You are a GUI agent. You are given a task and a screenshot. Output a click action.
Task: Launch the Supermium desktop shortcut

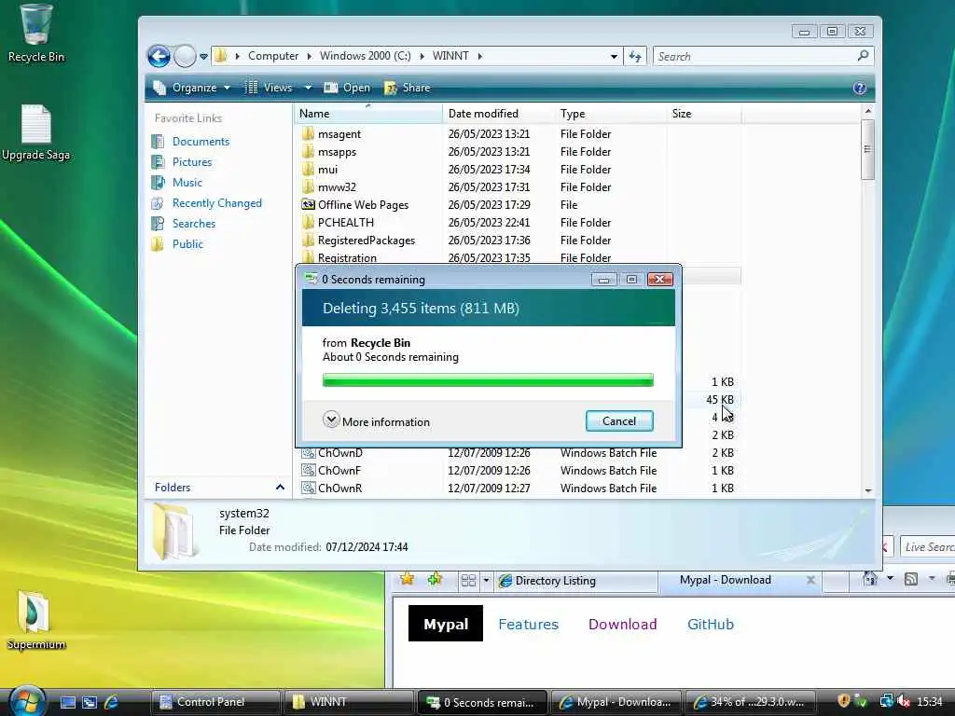35,620
